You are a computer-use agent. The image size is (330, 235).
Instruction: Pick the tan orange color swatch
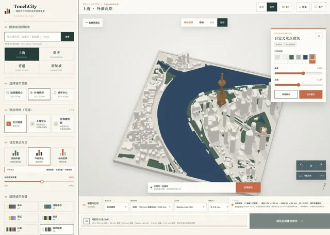coord(312,58)
